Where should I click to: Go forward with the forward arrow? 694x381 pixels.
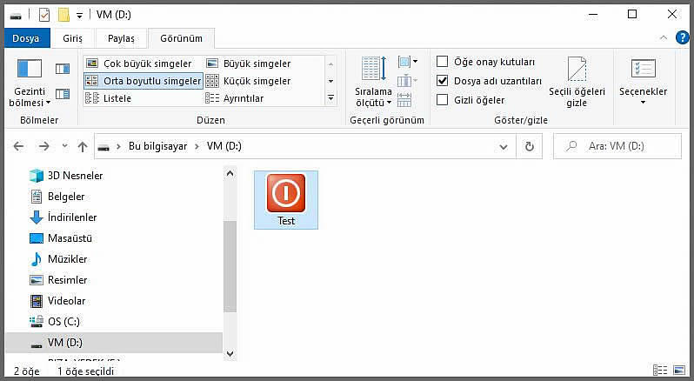(x=43, y=146)
